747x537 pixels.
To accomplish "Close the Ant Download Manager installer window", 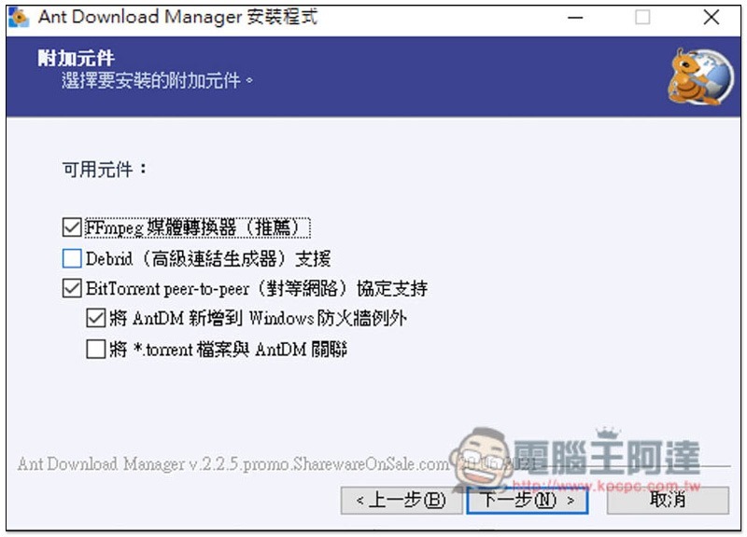I will (x=712, y=18).
